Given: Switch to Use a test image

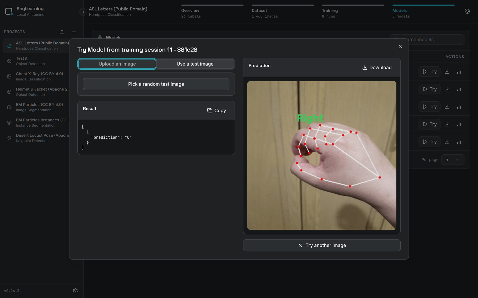Looking at the screenshot, I should 195,64.
